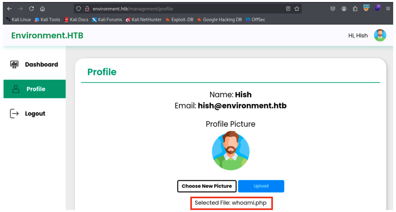The image size is (396, 212).
Task: Click the Environment.HTB site logo
Action: 47,36
